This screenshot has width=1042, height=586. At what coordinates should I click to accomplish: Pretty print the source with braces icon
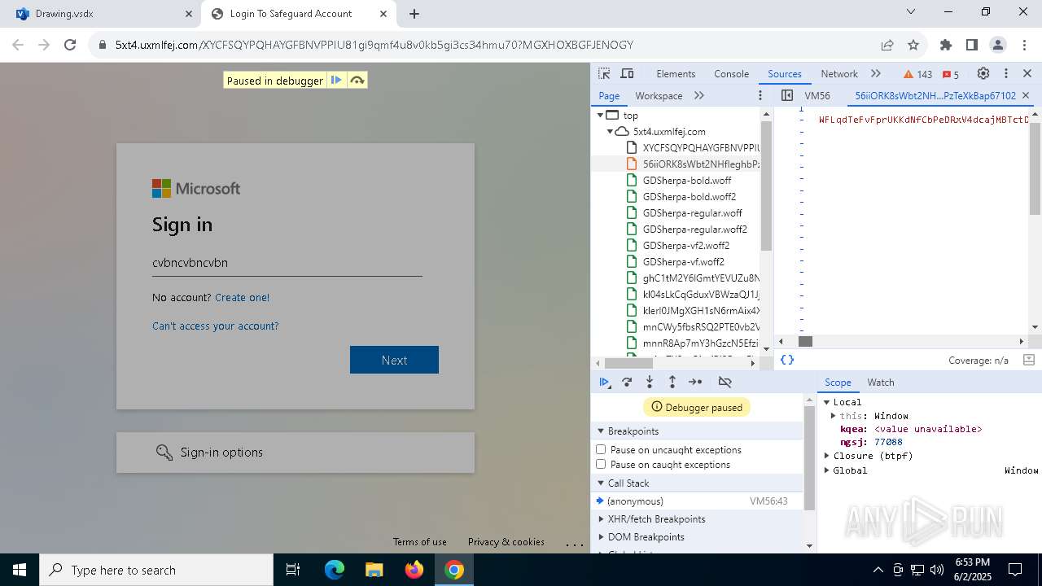point(787,360)
